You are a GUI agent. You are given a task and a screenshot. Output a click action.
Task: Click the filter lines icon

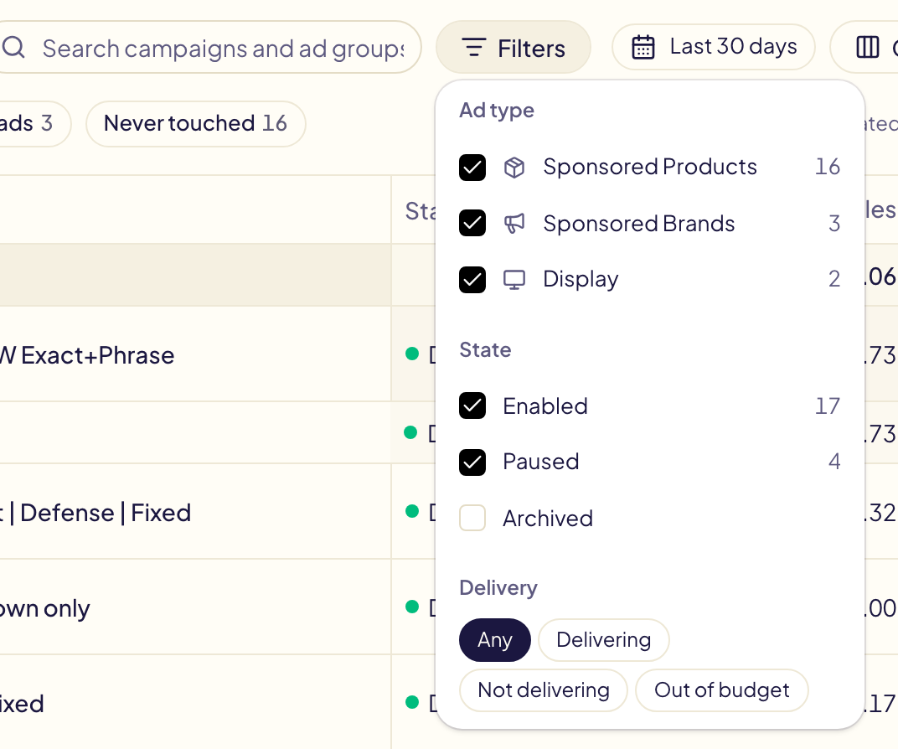(473, 48)
